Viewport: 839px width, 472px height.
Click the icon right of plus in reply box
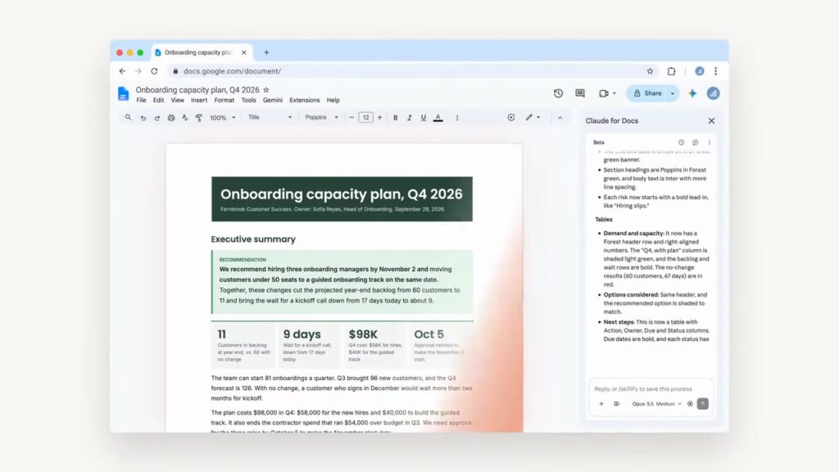coord(616,404)
